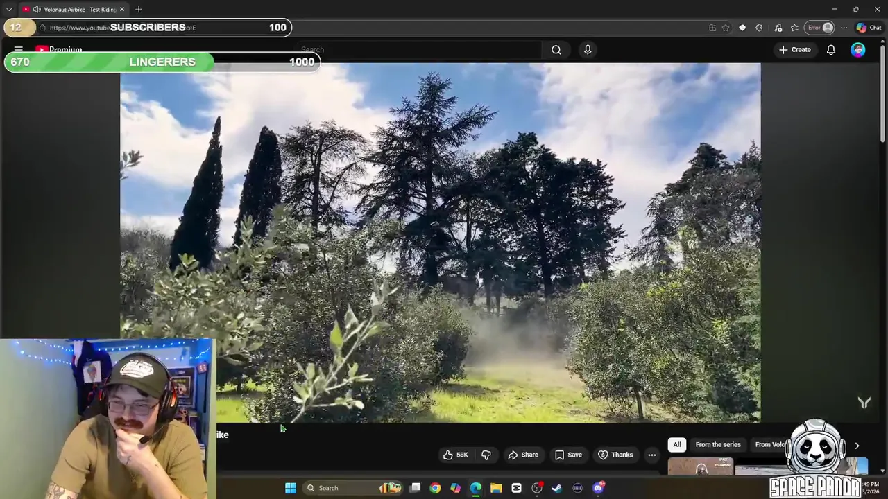The height and width of the screenshot is (499, 888).
Task: Switch to Microsoft Edge in the taskbar
Action: tap(476, 488)
